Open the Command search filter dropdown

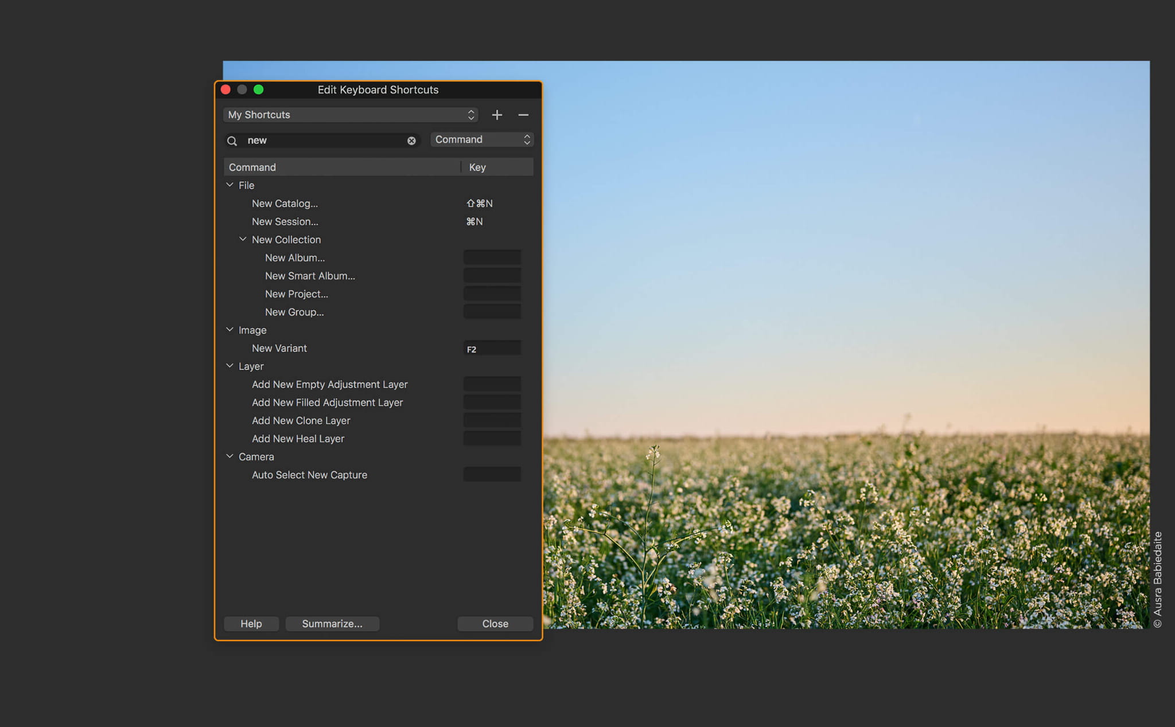(482, 139)
